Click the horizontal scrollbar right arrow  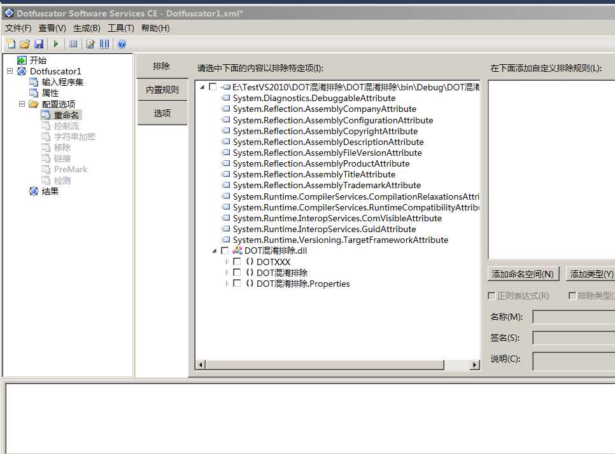474,365
